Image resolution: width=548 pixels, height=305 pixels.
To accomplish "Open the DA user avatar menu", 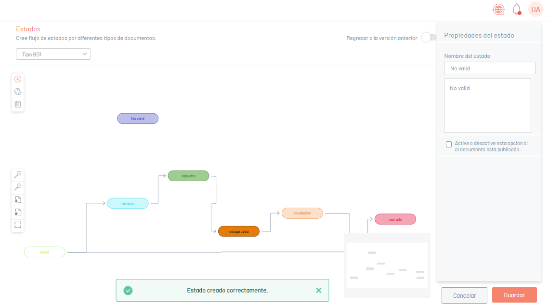I will point(535,9).
